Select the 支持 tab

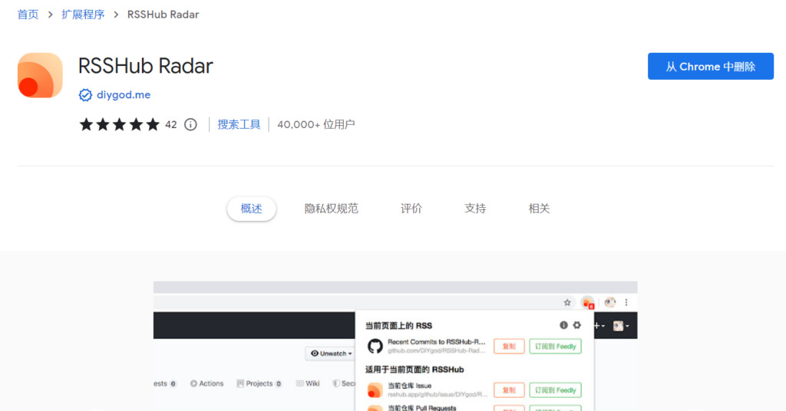click(x=475, y=209)
